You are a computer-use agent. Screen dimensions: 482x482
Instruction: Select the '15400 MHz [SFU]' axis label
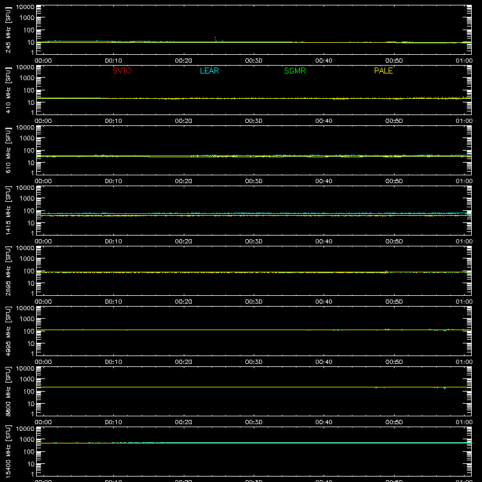[8, 451]
